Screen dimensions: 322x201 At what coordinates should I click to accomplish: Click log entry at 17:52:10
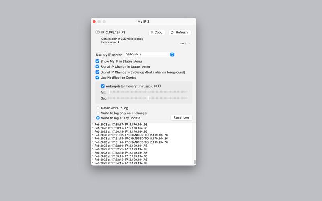120,146
